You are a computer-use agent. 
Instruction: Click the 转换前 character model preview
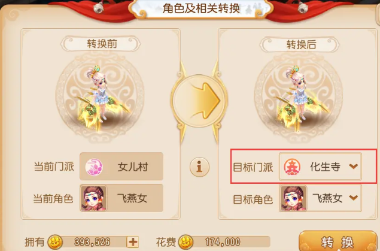click(100, 97)
